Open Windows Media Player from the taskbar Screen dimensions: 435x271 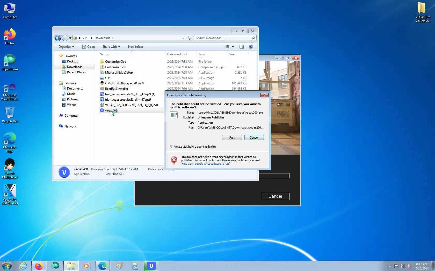(87, 266)
